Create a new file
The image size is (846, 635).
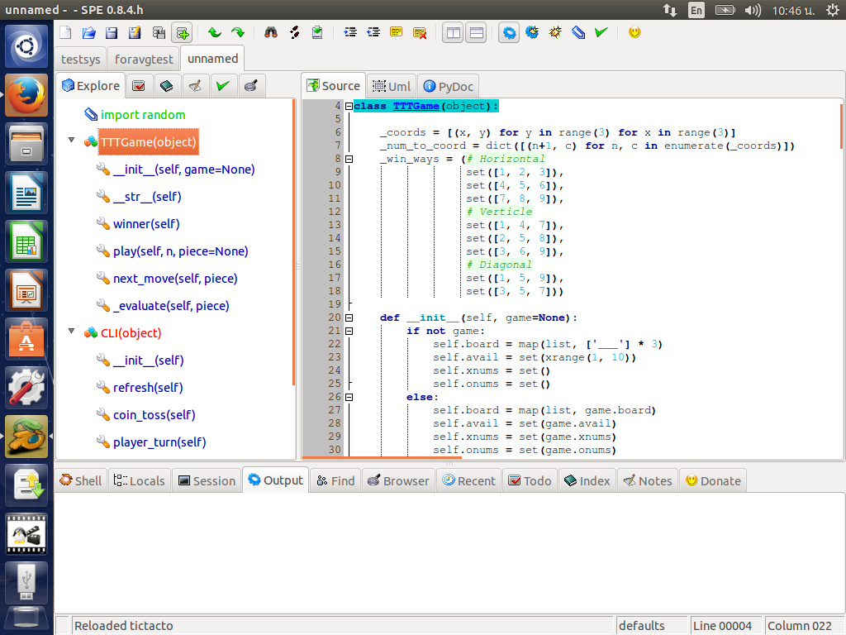coord(64,32)
